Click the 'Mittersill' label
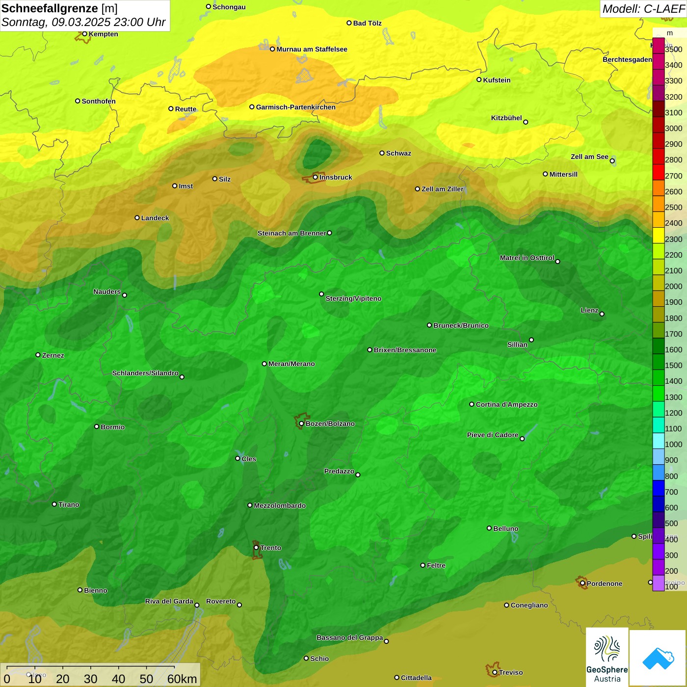Viewport: 687px width, 687px height. pos(563,174)
